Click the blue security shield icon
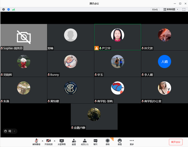Image resolution: width=188 pixels, height=147 pixels. (x=9, y=9)
